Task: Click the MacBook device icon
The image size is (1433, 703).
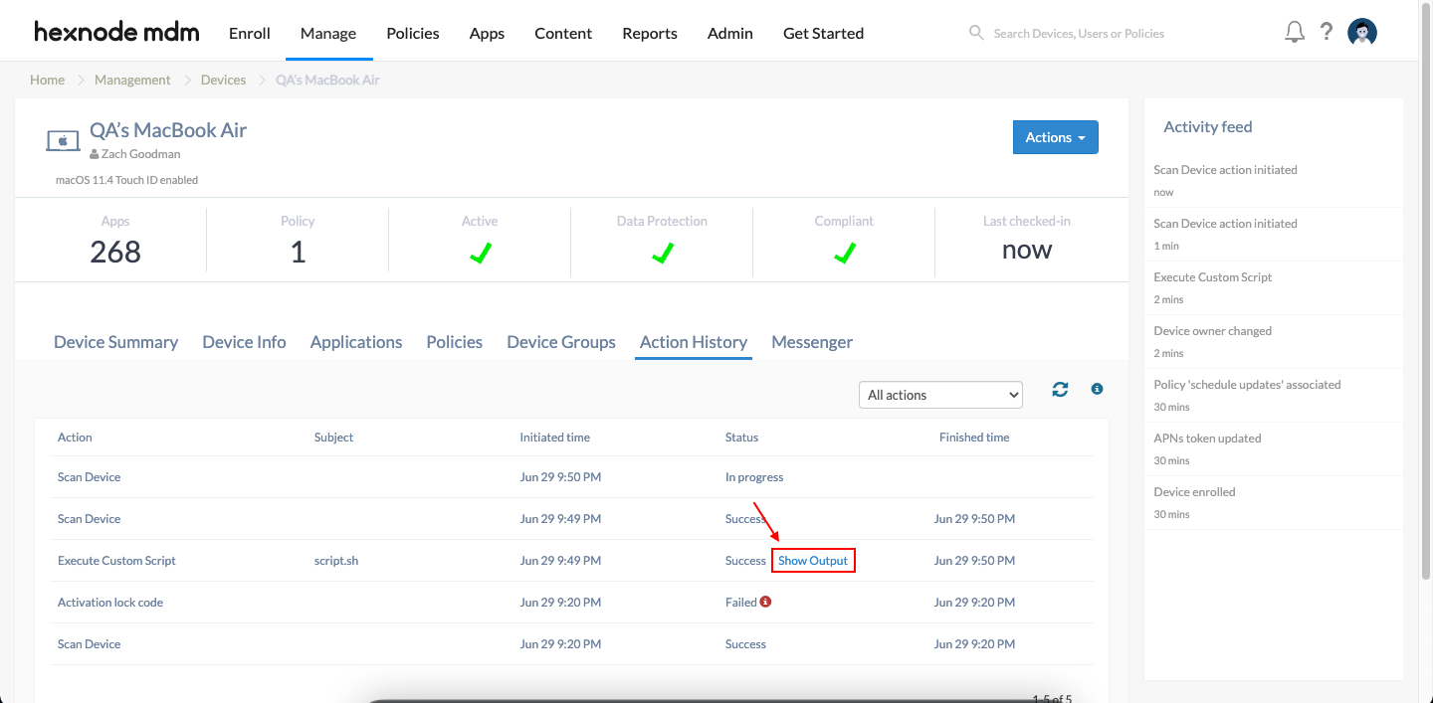Action: pos(63,141)
